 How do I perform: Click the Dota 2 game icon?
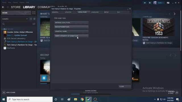[x=5, y=35]
